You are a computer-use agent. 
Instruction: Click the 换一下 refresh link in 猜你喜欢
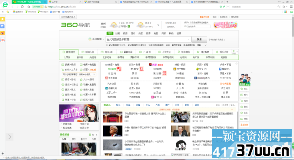click(93, 135)
